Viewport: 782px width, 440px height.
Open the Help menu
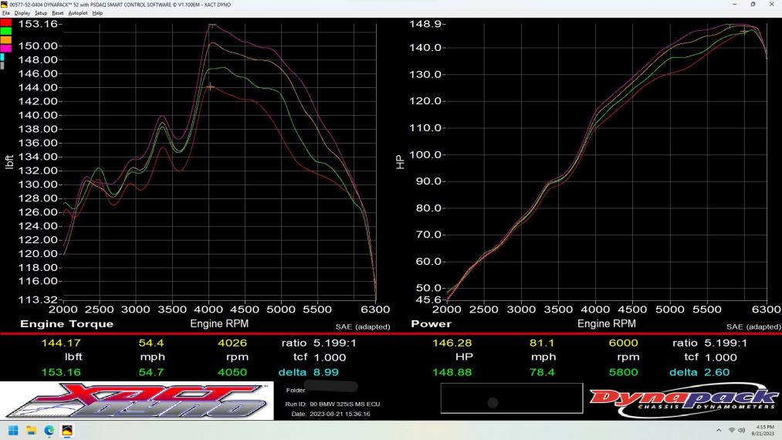(x=97, y=13)
